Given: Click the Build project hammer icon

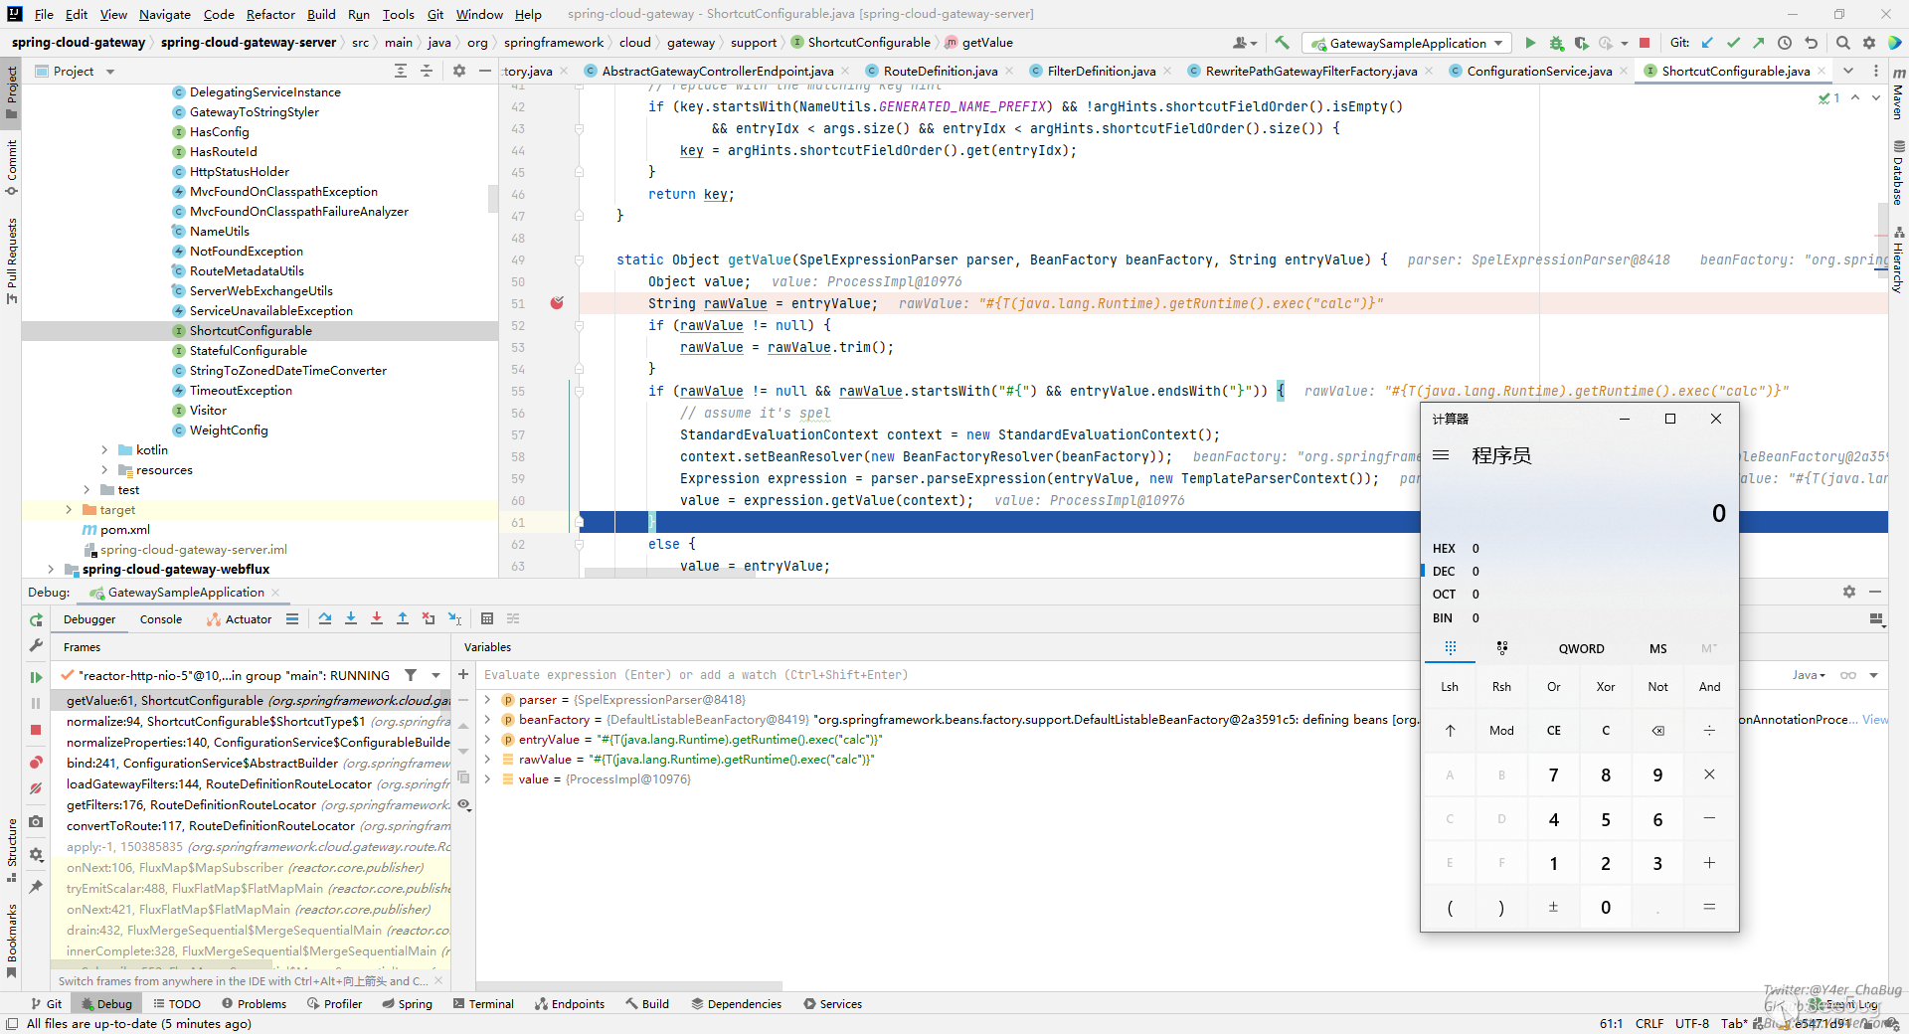Looking at the screenshot, I should click(x=1282, y=43).
